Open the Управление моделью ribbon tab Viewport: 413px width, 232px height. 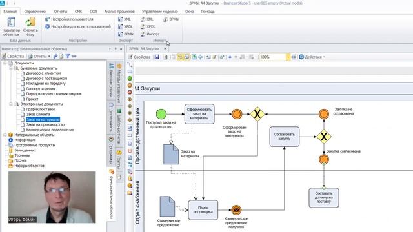(160, 12)
